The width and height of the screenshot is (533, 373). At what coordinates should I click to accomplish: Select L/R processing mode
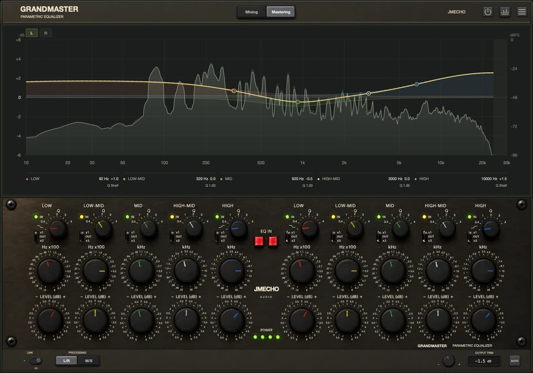click(67, 361)
